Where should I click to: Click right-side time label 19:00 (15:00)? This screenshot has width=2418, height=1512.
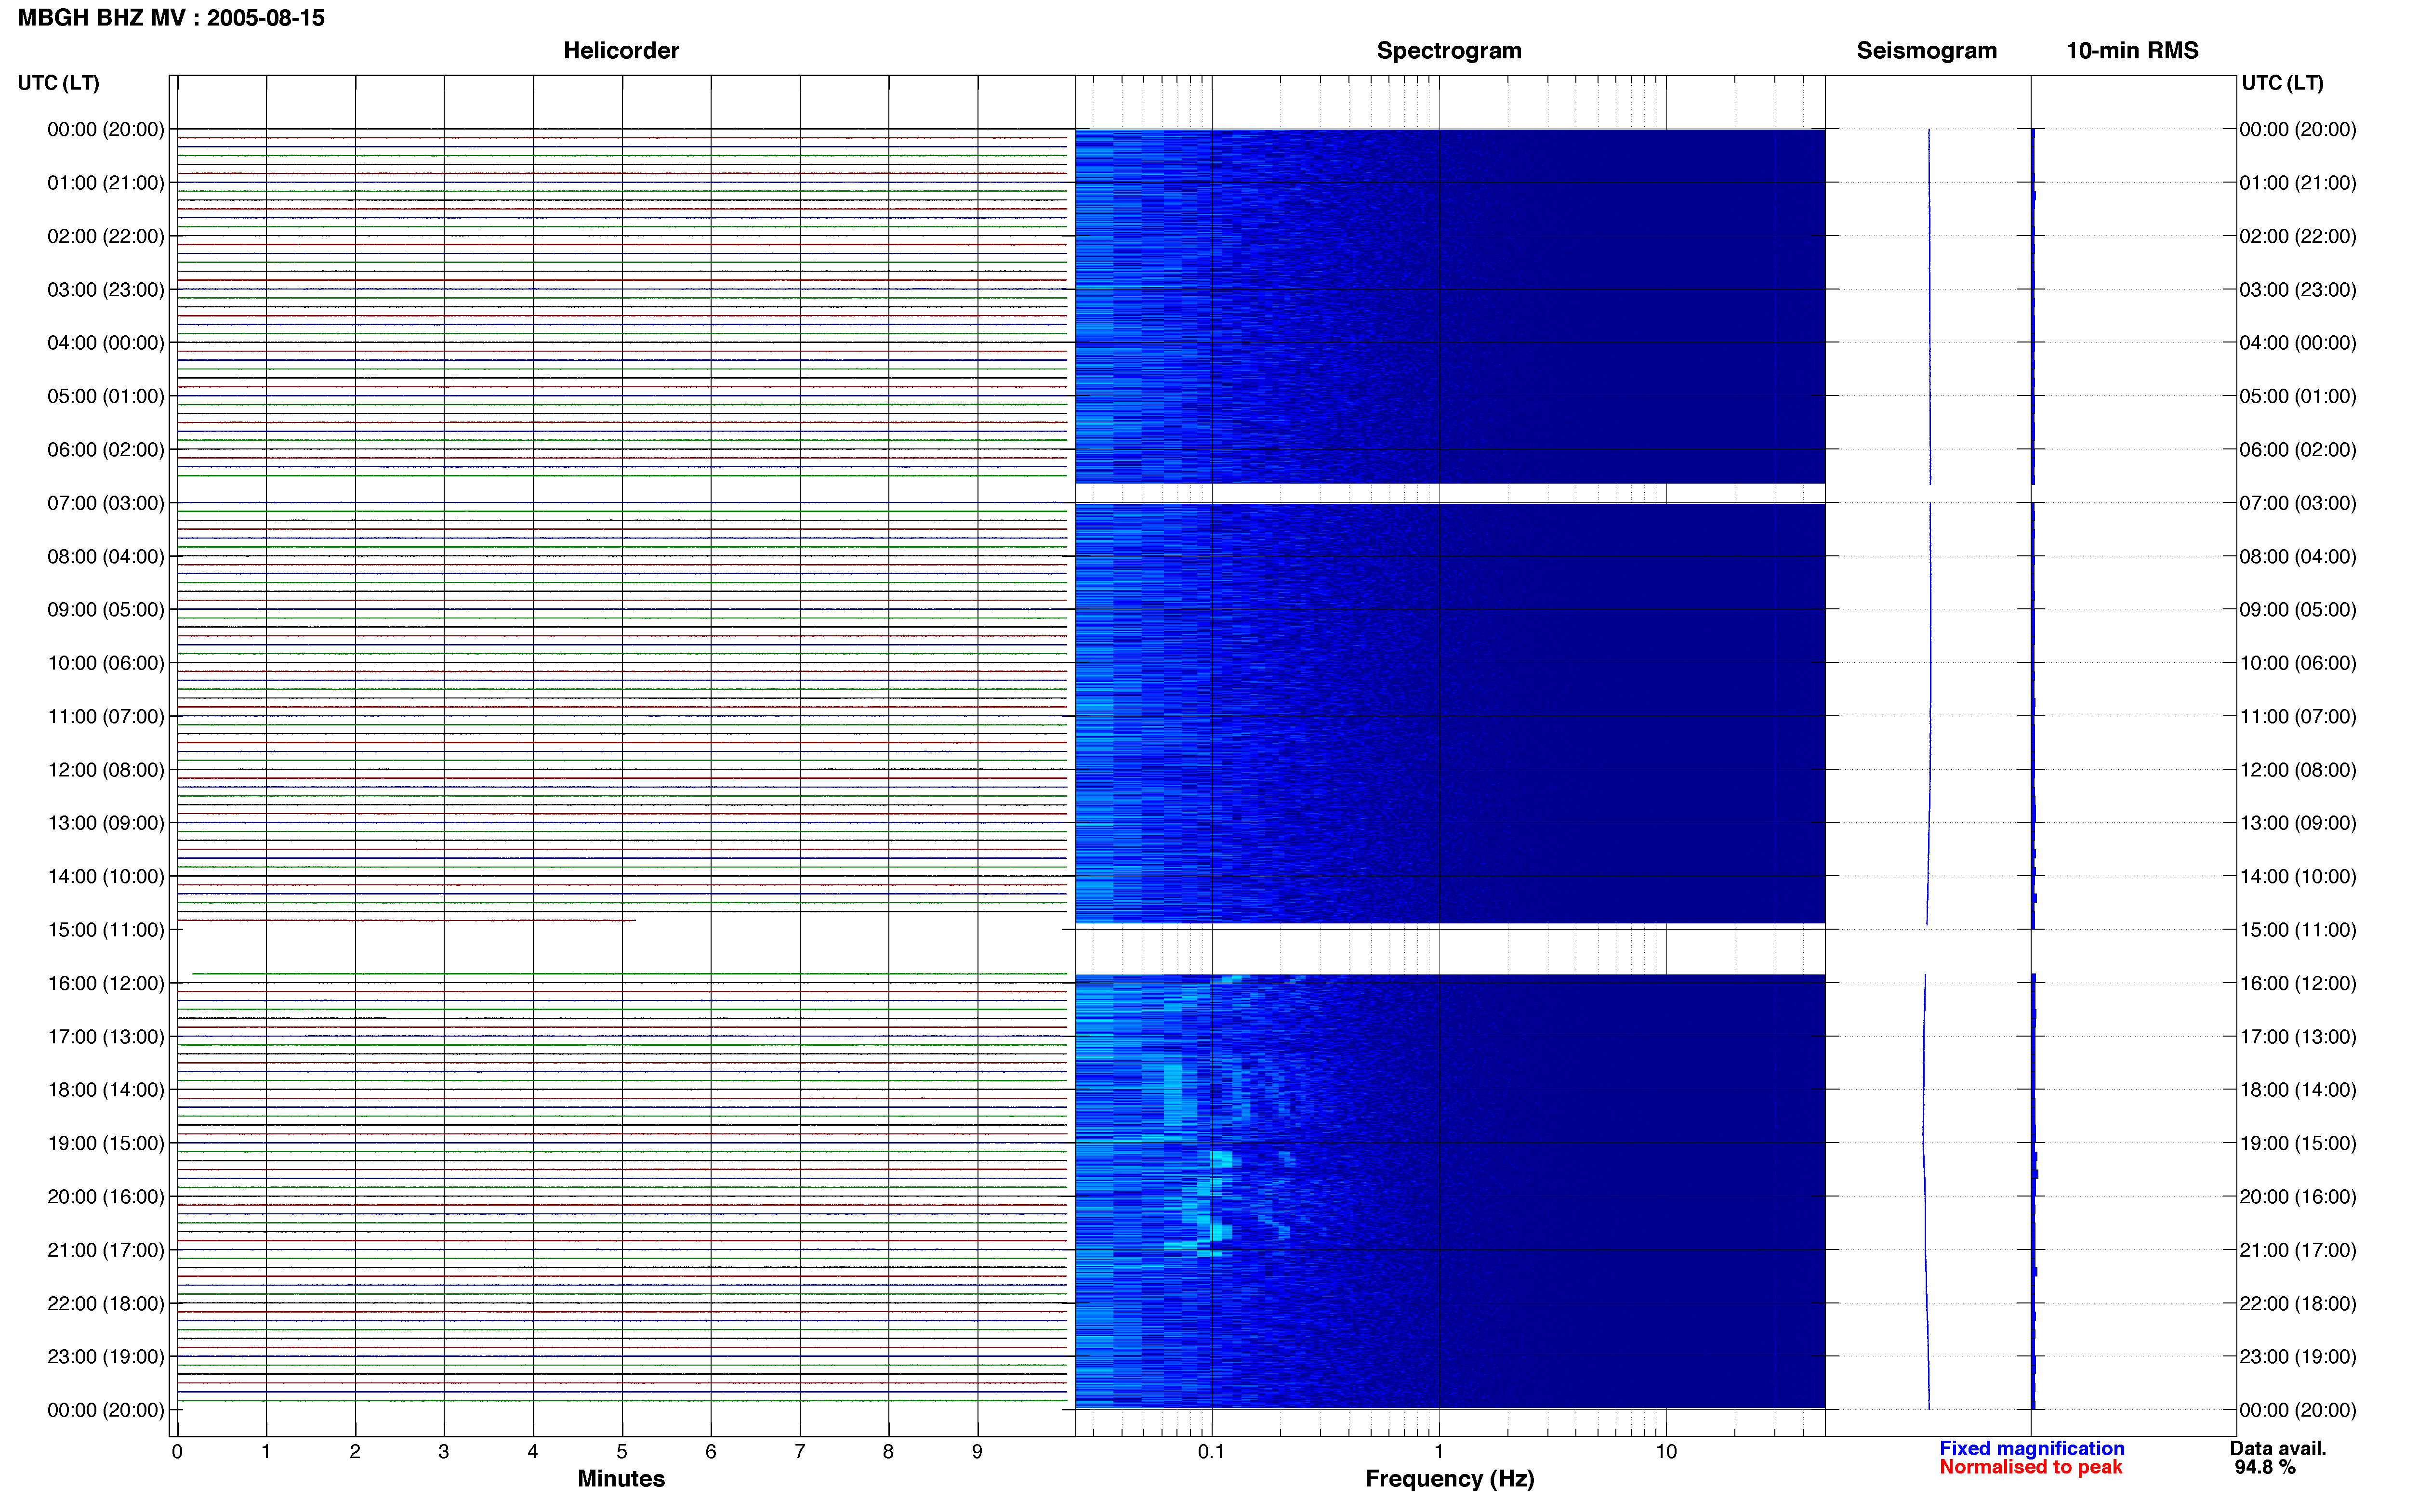pos(2298,1143)
